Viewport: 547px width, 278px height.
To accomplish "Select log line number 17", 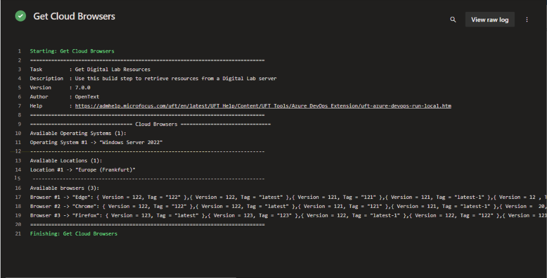I will coord(18,197).
